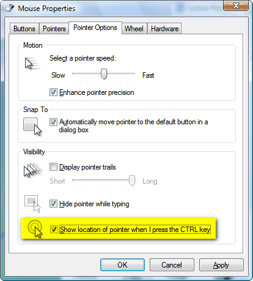Open the Pointers tab
253x281 pixels.
(54, 29)
